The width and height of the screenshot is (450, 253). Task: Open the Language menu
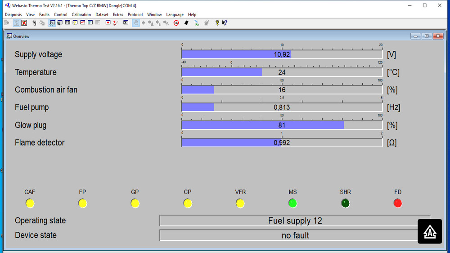(175, 15)
